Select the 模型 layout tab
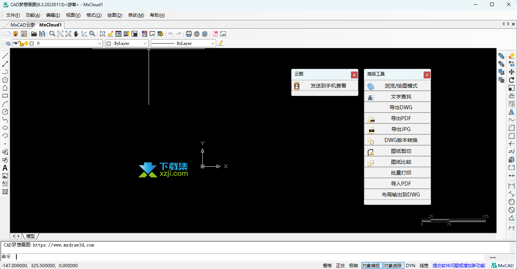The width and height of the screenshot is (517, 269). 31,236
